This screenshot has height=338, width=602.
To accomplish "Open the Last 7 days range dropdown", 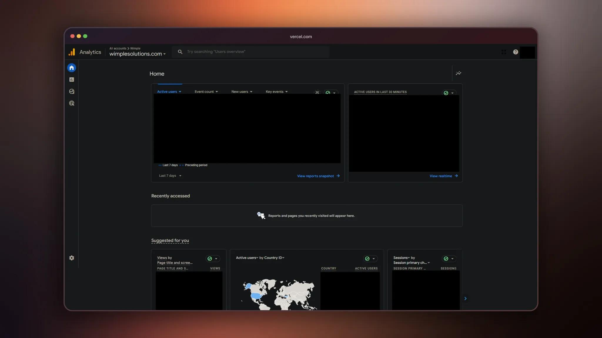I will pyautogui.click(x=170, y=176).
